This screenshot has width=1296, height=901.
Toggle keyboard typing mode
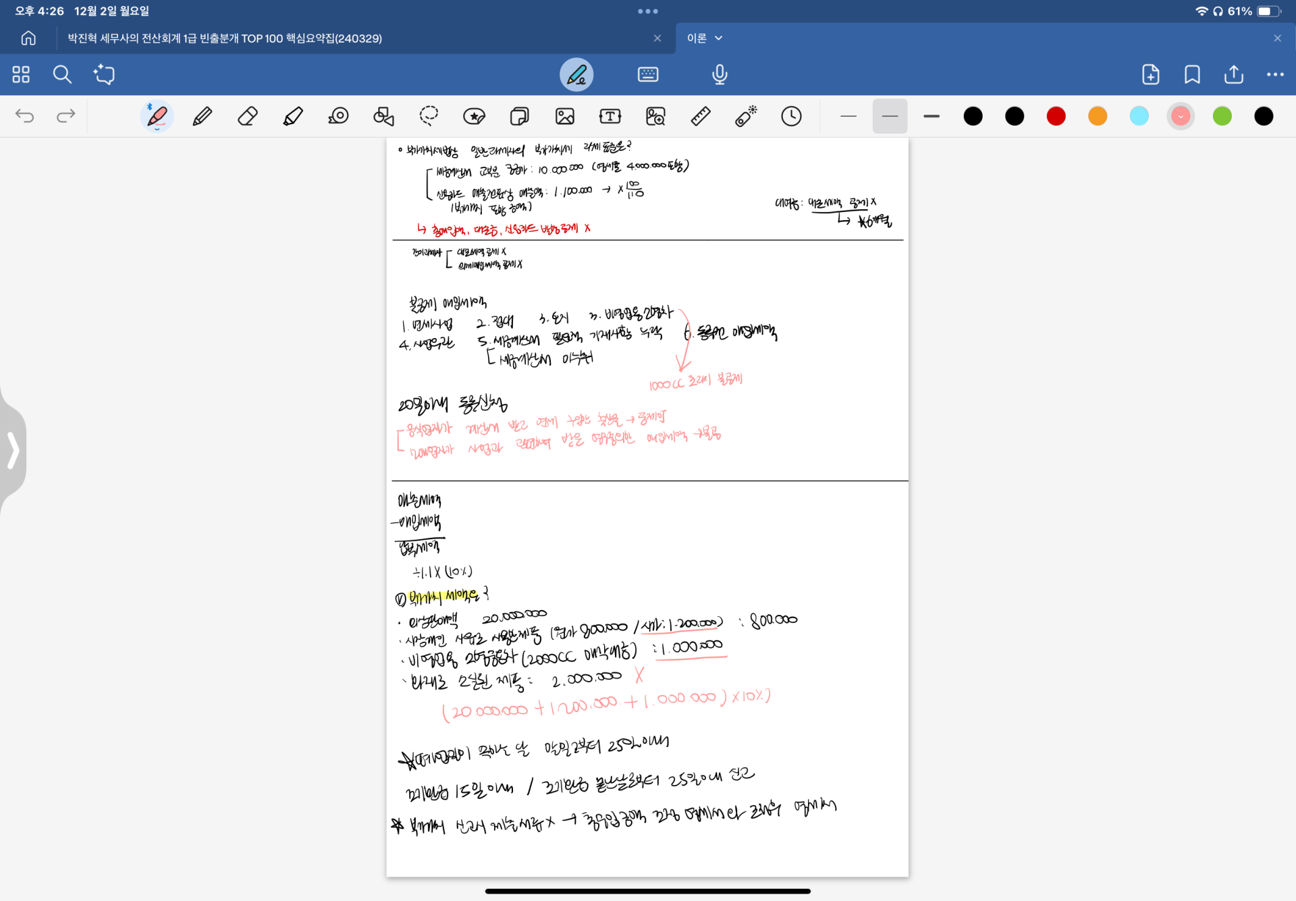pyautogui.click(x=648, y=74)
